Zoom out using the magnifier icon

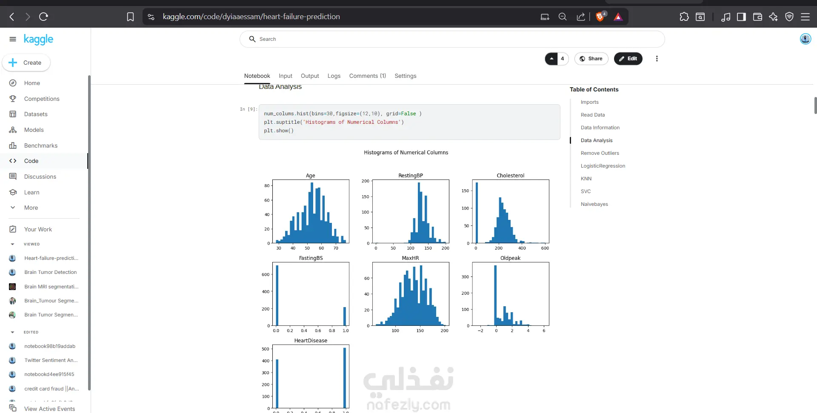[563, 17]
